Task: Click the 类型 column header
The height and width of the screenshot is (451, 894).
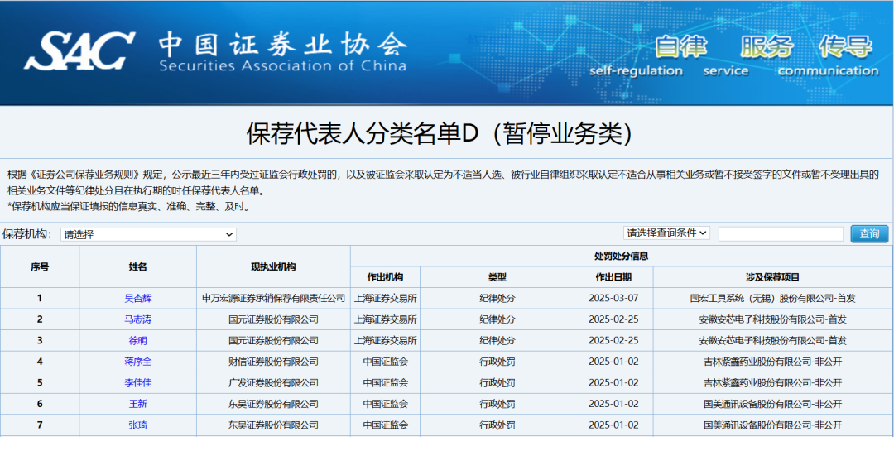Action: pyautogui.click(x=497, y=277)
